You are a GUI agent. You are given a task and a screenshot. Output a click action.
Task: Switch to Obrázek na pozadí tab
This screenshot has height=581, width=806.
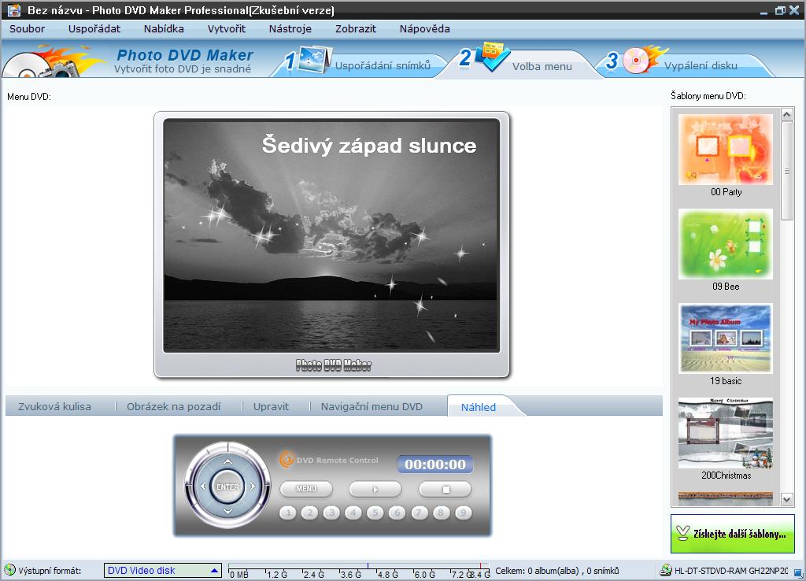(173, 406)
